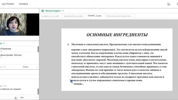Click the ОСНОВНЫЕ ИНГРЕДИЕНТЫ slide heading
Screen dimensions: 178x100
coord(117,35)
